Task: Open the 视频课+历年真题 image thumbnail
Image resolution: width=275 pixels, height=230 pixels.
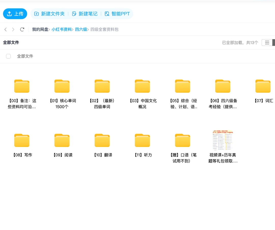Action: 223,140
